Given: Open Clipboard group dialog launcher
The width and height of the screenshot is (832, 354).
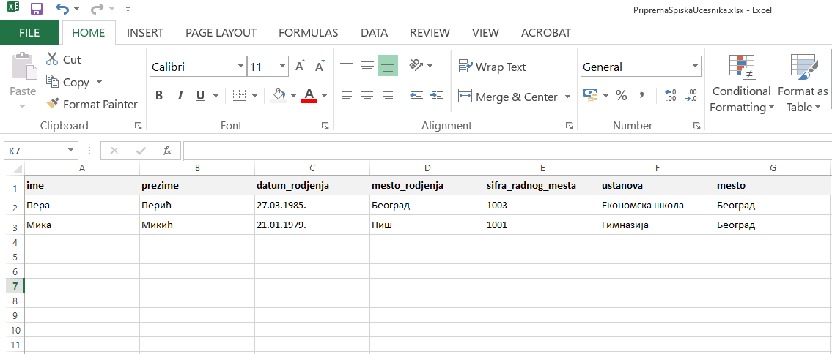Looking at the screenshot, I should point(139,125).
